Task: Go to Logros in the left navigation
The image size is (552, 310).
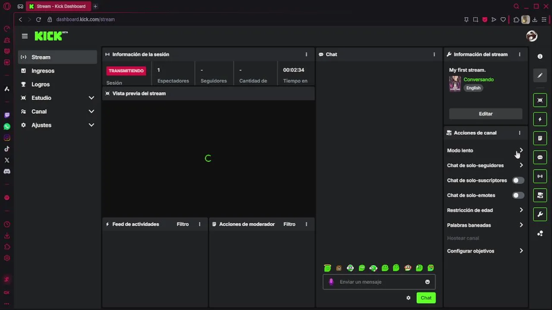Action: (x=57, y=84)
